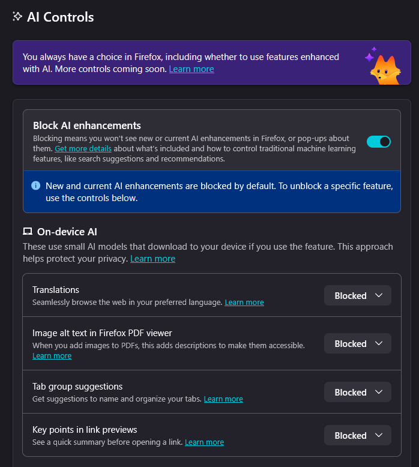The width and height of the screenshot is (419, 467).
Task: Click the Block AI enhancements heading
Action: click(x=87, y=125)
